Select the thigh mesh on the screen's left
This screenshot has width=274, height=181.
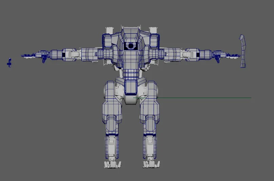(112, 102)
